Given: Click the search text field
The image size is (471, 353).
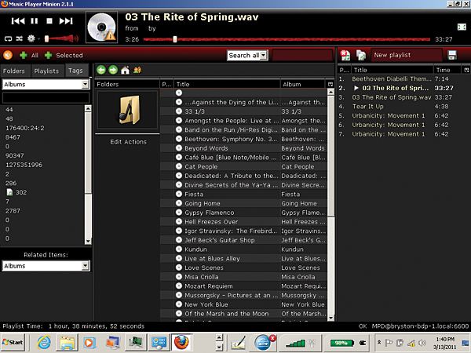Looking at the screenshot, I should [302, 55].
